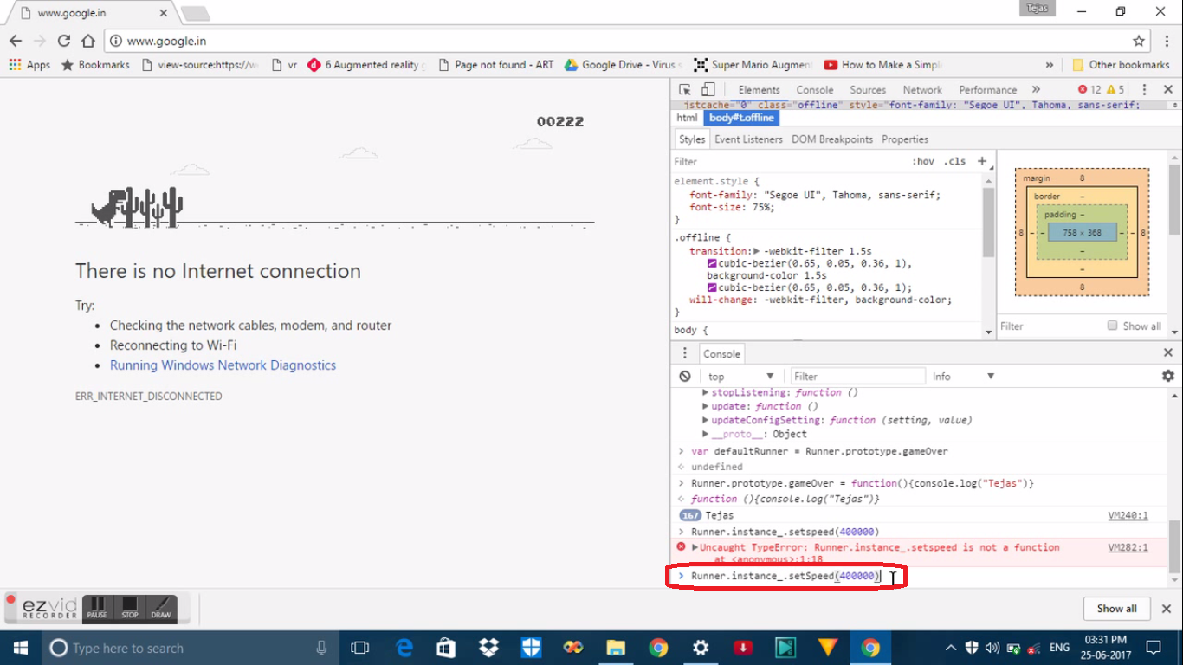Open DevTools customize three-dot menu
The image size is (1183, 665).
click(1144, 89)
